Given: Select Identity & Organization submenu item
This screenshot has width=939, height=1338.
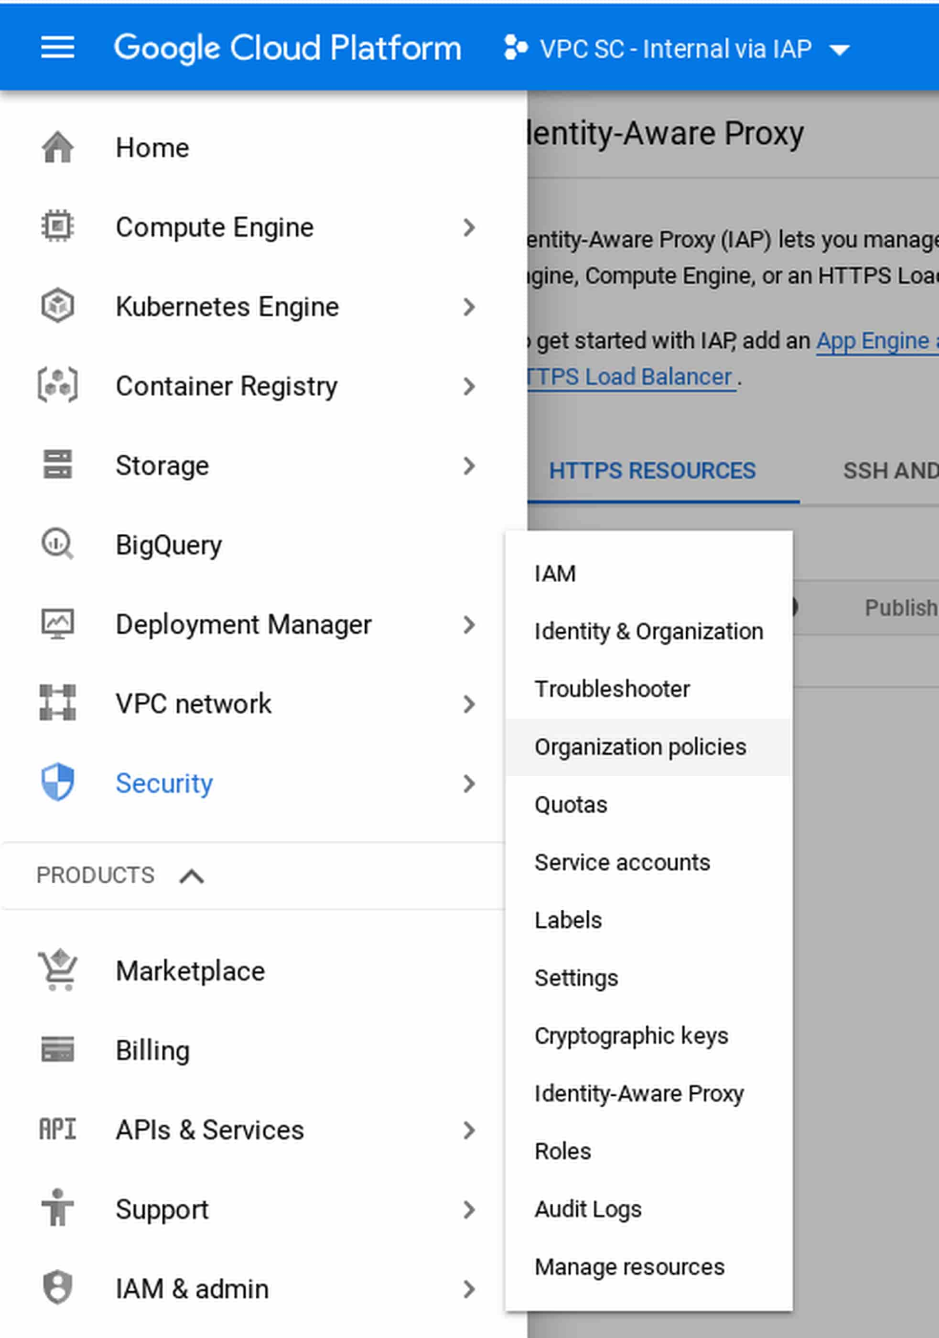Looking at the screenshot, I should tap(648, 632).
